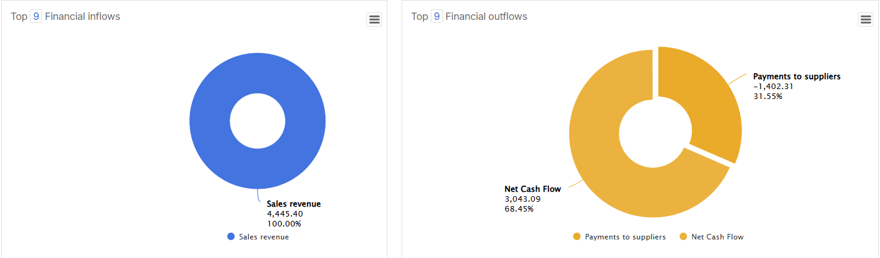Click the 68.45% percentage label
The height and width of the screenshot is (258, 880).
click(x=519, y=209)
